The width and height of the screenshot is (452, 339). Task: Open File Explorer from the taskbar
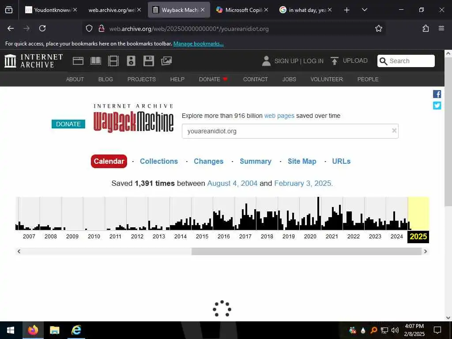54,330
